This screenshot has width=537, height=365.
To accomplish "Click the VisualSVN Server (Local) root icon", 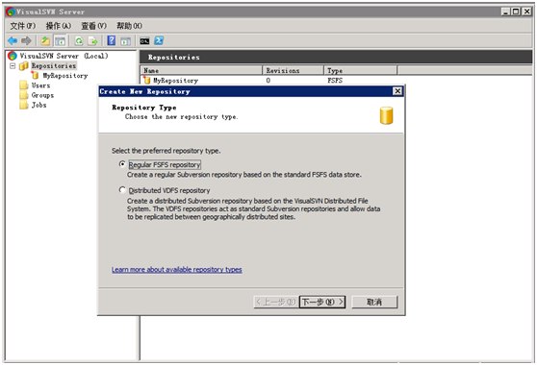I will [13, 56].
